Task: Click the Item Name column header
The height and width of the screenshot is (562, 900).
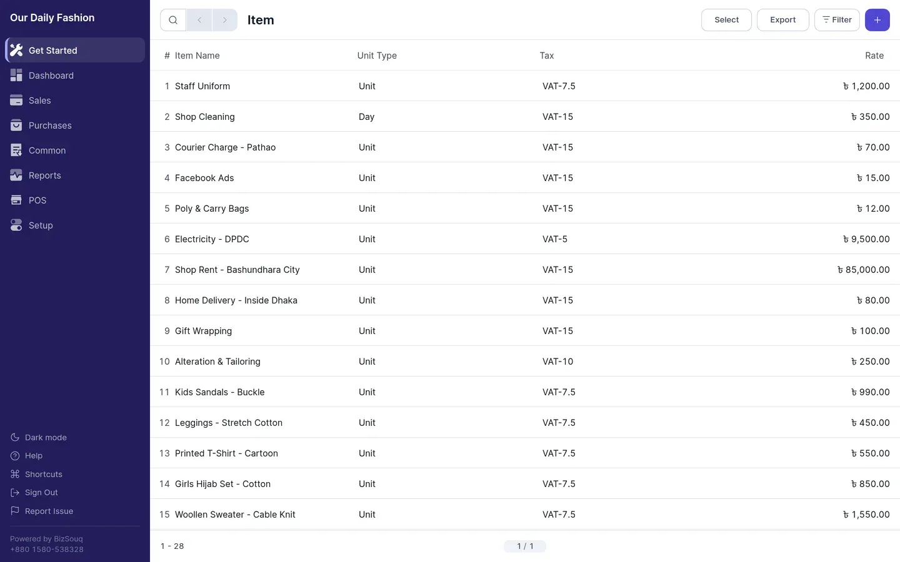Action: 197,56
